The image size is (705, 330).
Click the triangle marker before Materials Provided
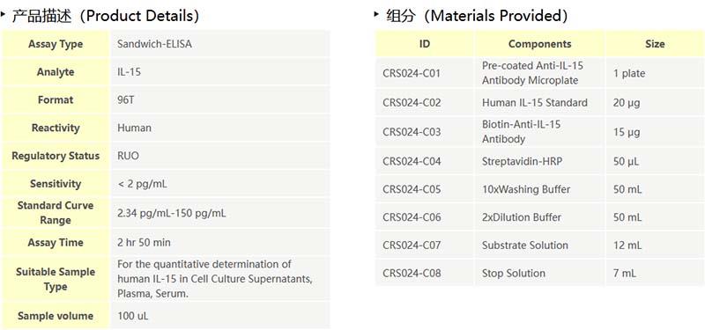coord(376,14)
